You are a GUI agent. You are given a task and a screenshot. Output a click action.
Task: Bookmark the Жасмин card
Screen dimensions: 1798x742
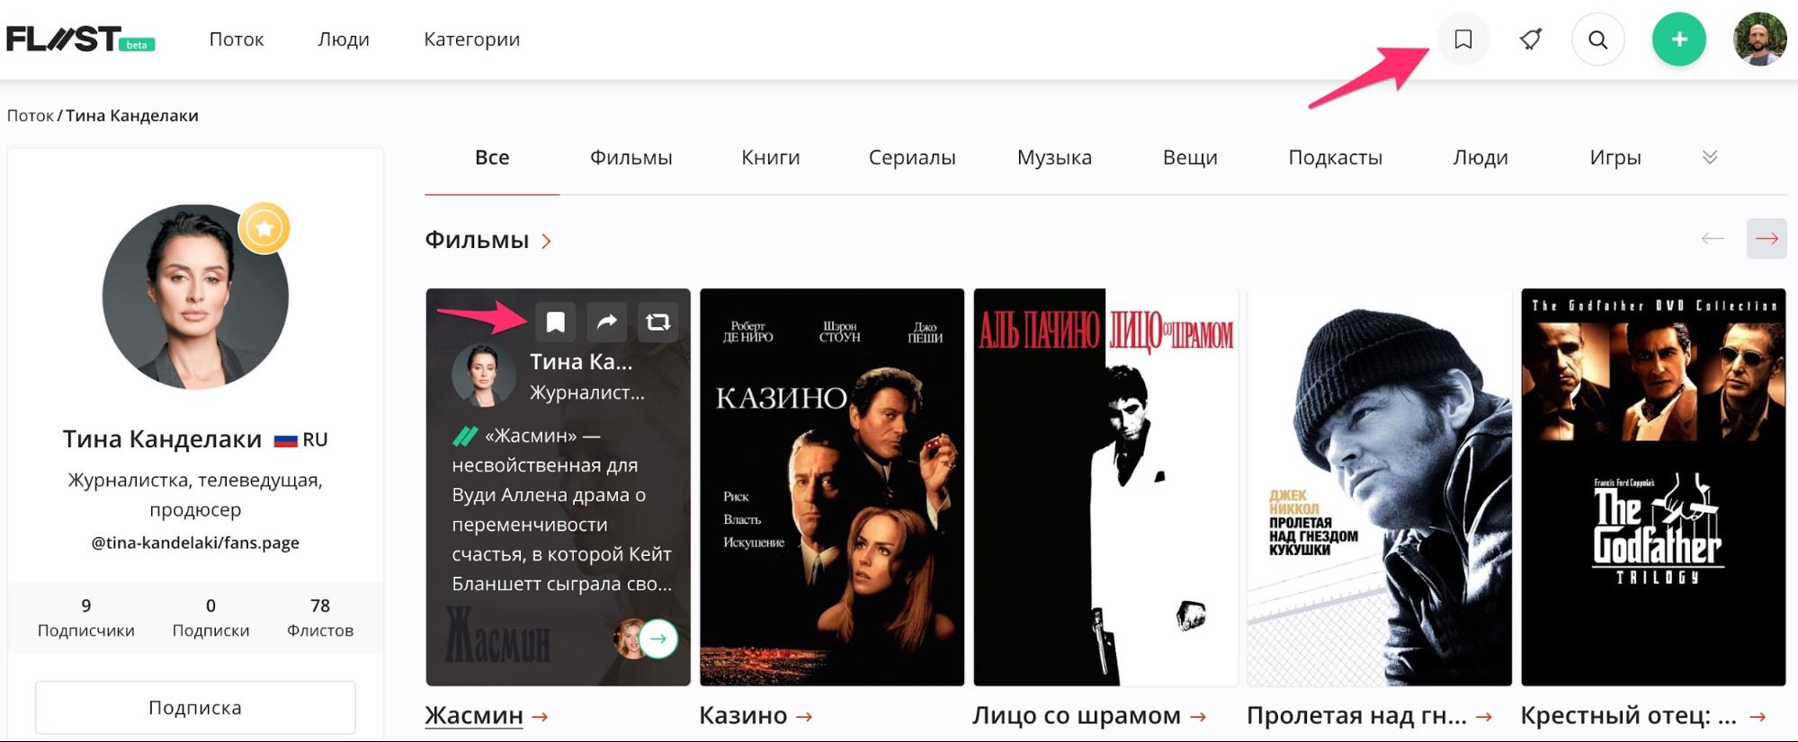(556, 322)
